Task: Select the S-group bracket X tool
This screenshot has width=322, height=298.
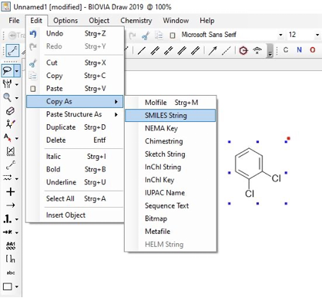Action: (x=10, y=151)
